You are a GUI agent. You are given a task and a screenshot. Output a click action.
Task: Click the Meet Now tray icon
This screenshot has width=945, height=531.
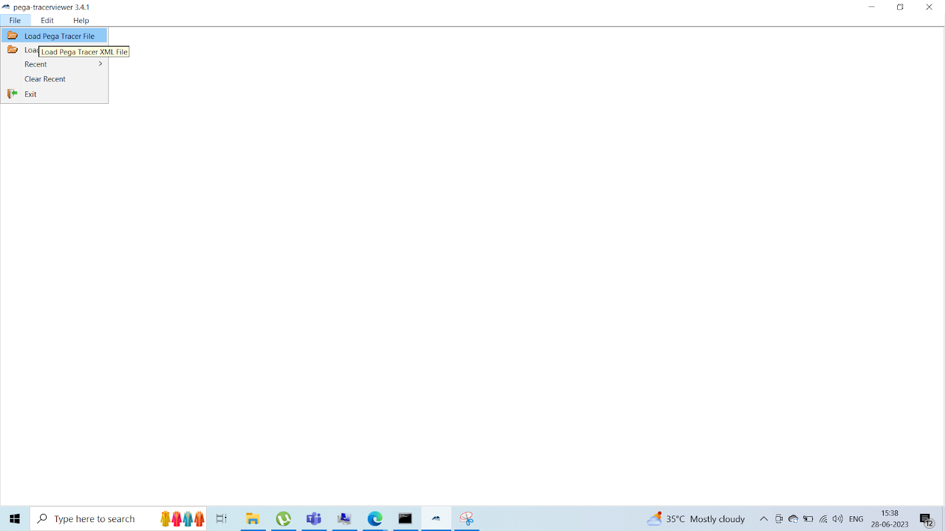coord(779,519)
